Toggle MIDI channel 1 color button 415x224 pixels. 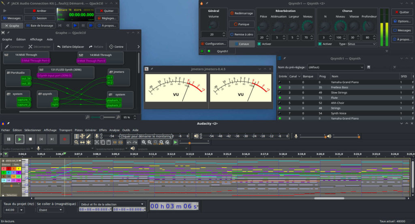4,169
